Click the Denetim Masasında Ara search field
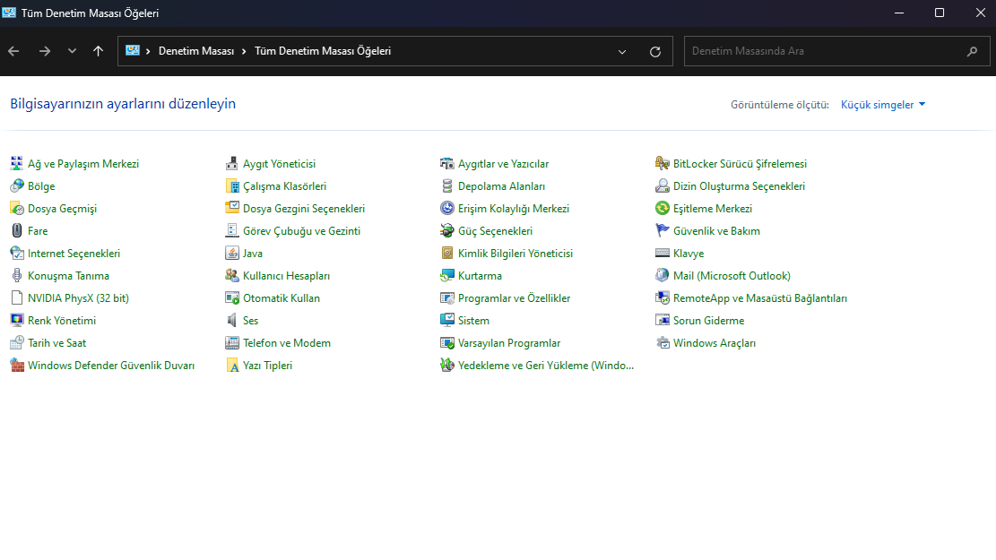 coord(825,52)
